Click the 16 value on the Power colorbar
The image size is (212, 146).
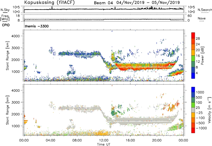click(x=198, y=56)
